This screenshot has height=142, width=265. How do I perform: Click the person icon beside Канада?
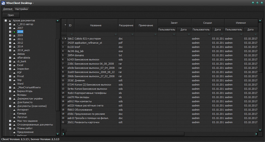pyautogui.click(x=14, y=114)
